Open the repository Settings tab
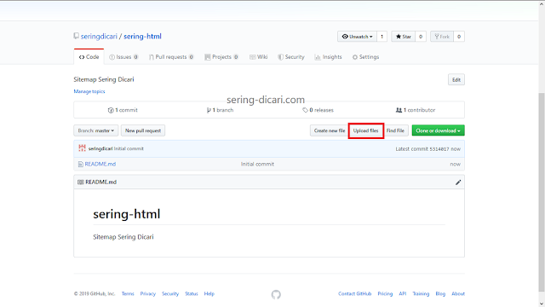This screenshot has width=545, height=307. tap(365, 57)
